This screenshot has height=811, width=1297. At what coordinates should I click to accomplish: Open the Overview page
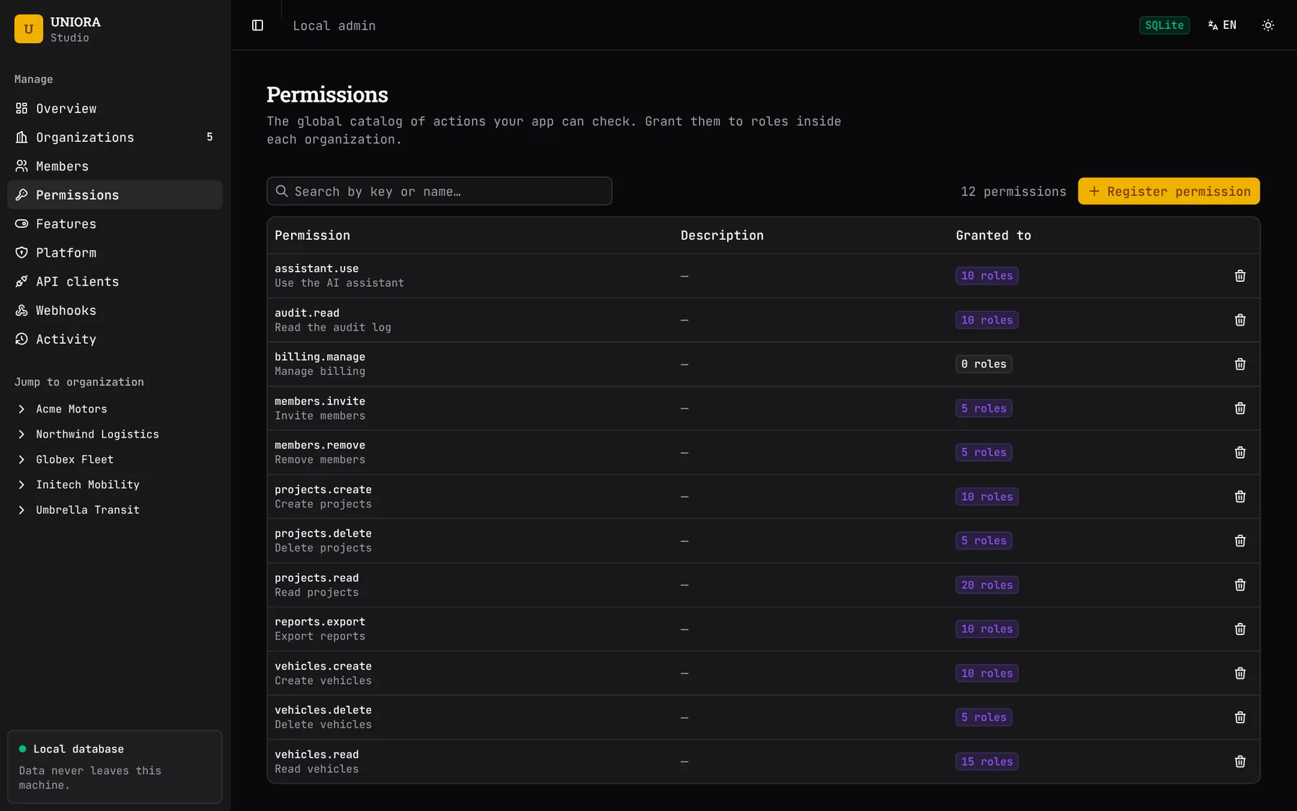115,108
